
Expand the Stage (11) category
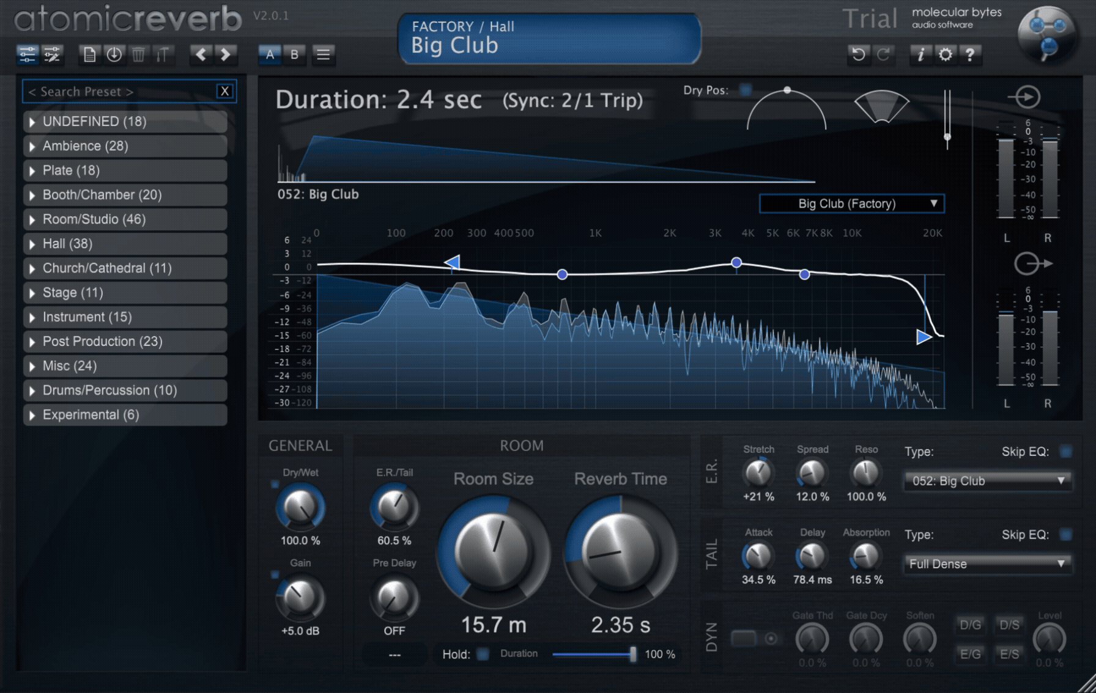(x=125, y=293)
